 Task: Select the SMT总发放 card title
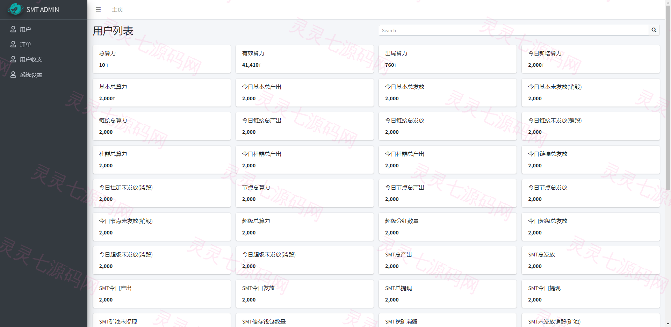pyautogui.click(x=541, y=254)
